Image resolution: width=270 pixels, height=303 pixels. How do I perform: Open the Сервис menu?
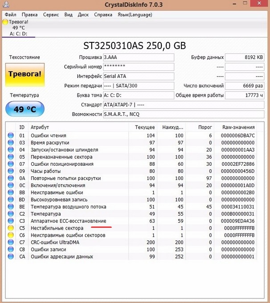click(x=51, y=15)
